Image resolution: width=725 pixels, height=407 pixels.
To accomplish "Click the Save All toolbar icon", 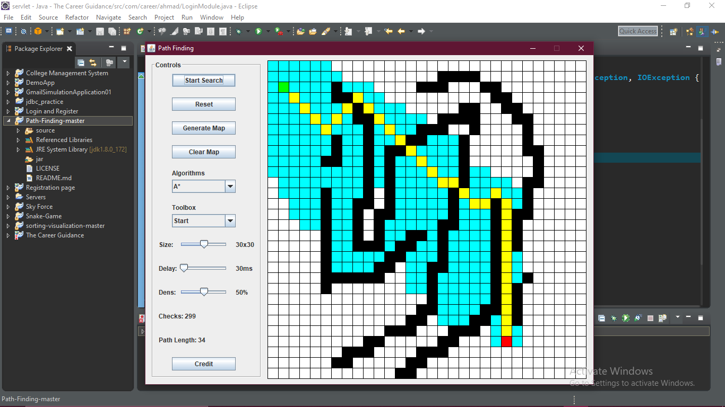I will click(x=112, y=31).
